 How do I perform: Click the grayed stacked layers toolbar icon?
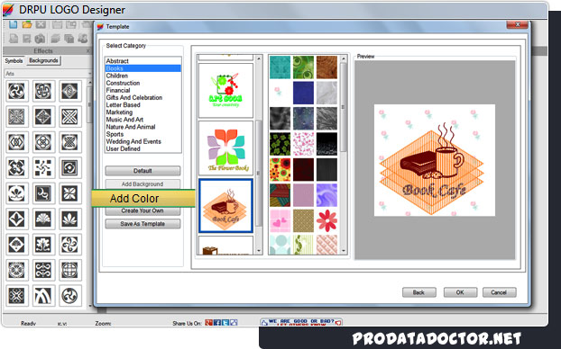point(55,38)
